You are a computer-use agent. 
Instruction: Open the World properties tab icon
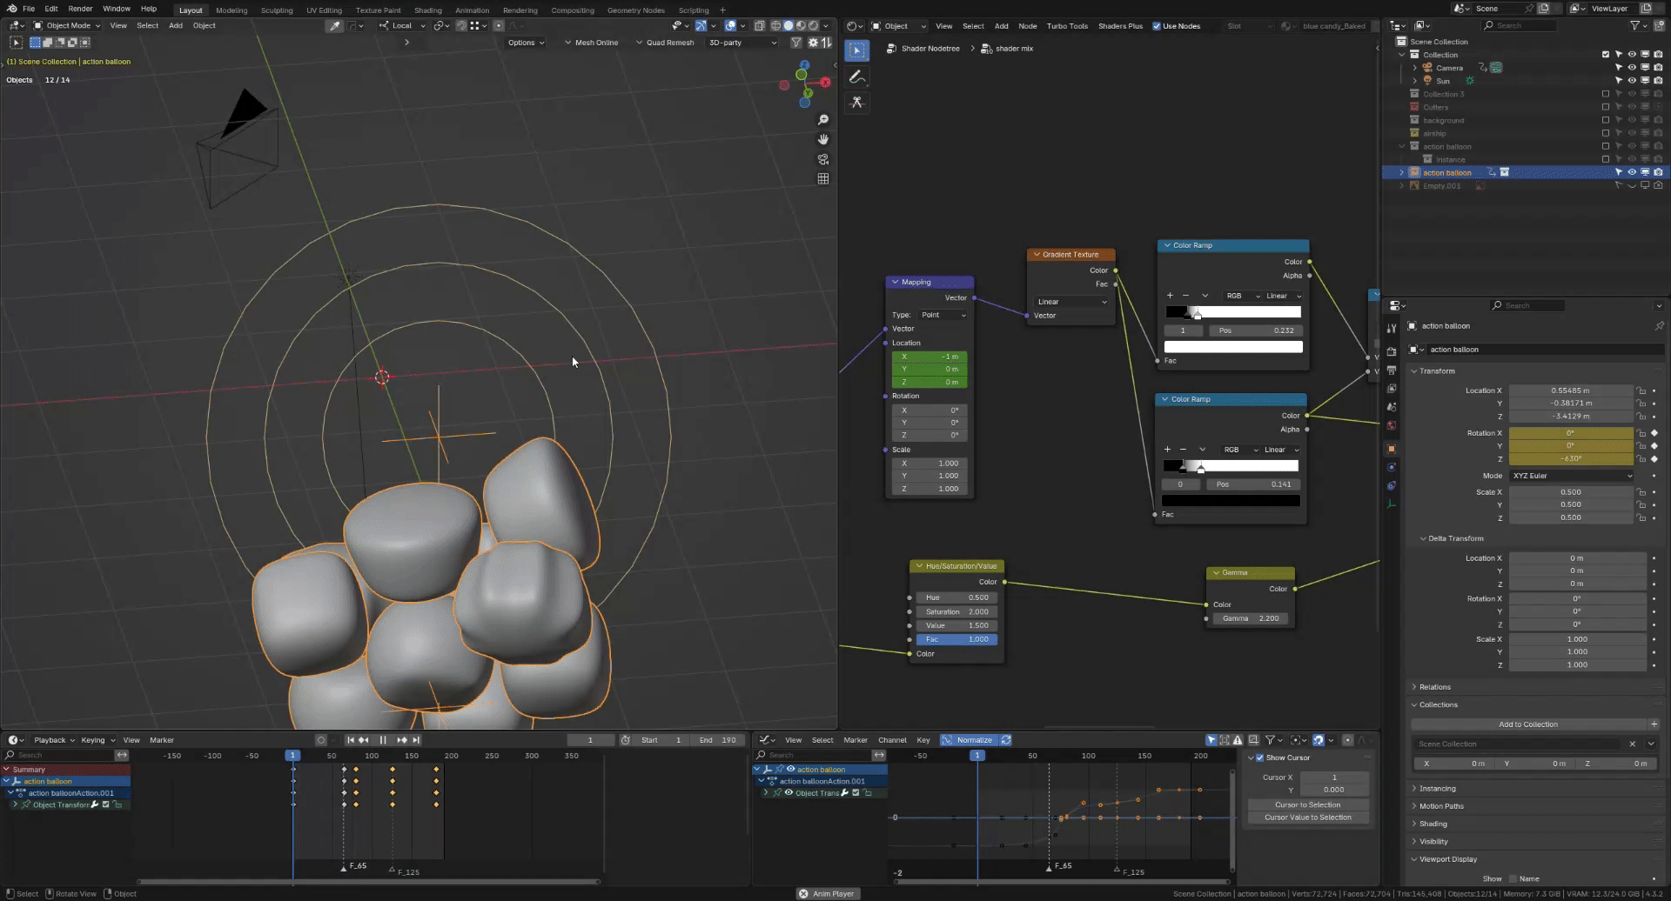[1392, 425]
